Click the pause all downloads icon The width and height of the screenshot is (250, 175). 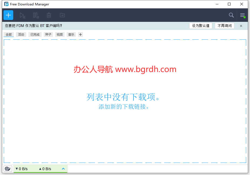pos(36,15)
